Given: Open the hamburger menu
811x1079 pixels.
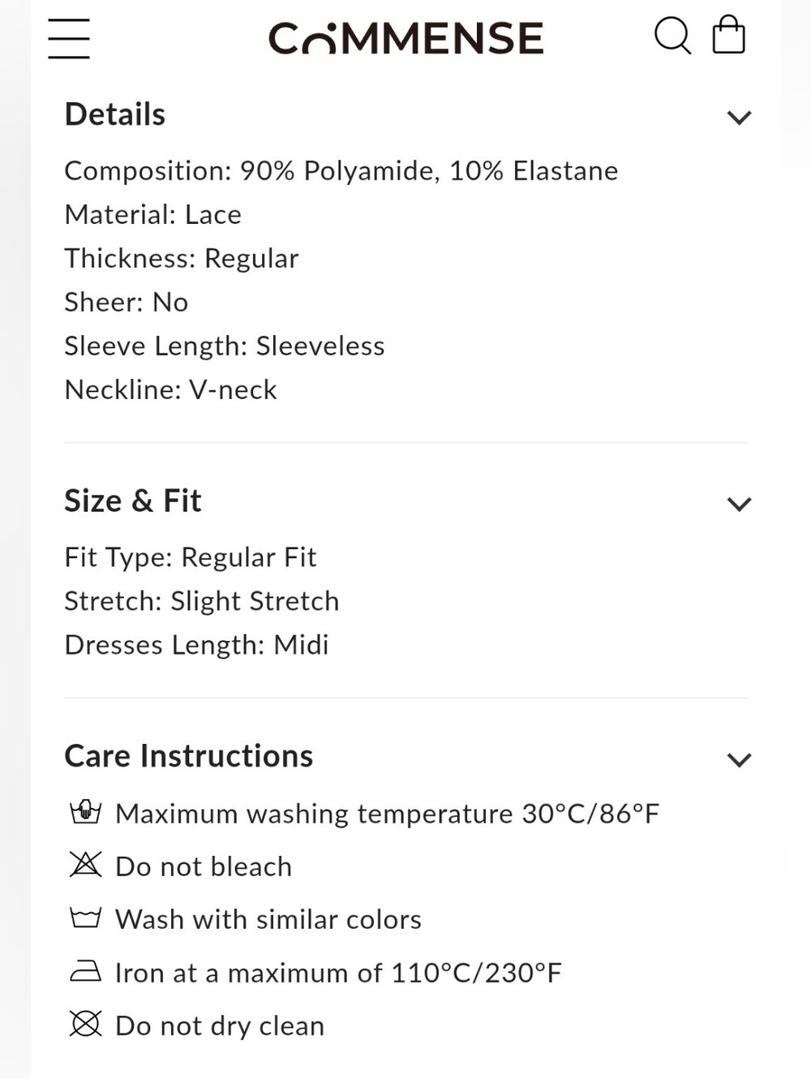Looking at the screenshot, I should point(69,38).
